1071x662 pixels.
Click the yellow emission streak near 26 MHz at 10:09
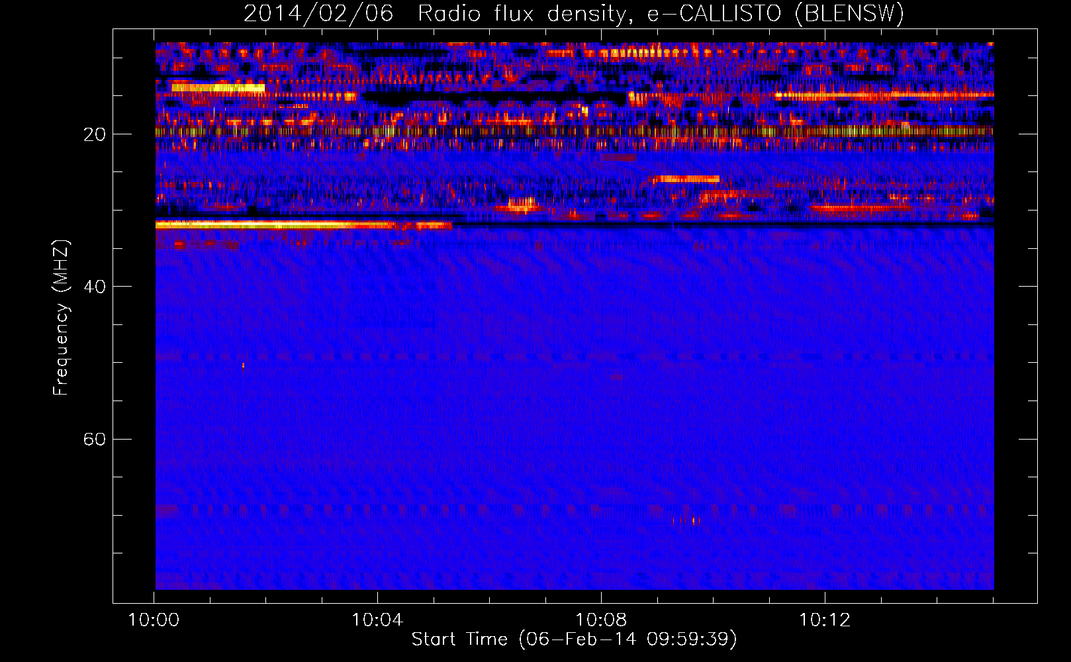[x=685, y=179]
